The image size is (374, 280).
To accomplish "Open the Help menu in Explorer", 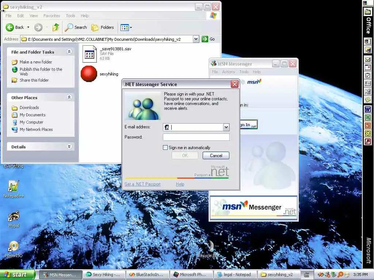I will [x=84, y=16].
